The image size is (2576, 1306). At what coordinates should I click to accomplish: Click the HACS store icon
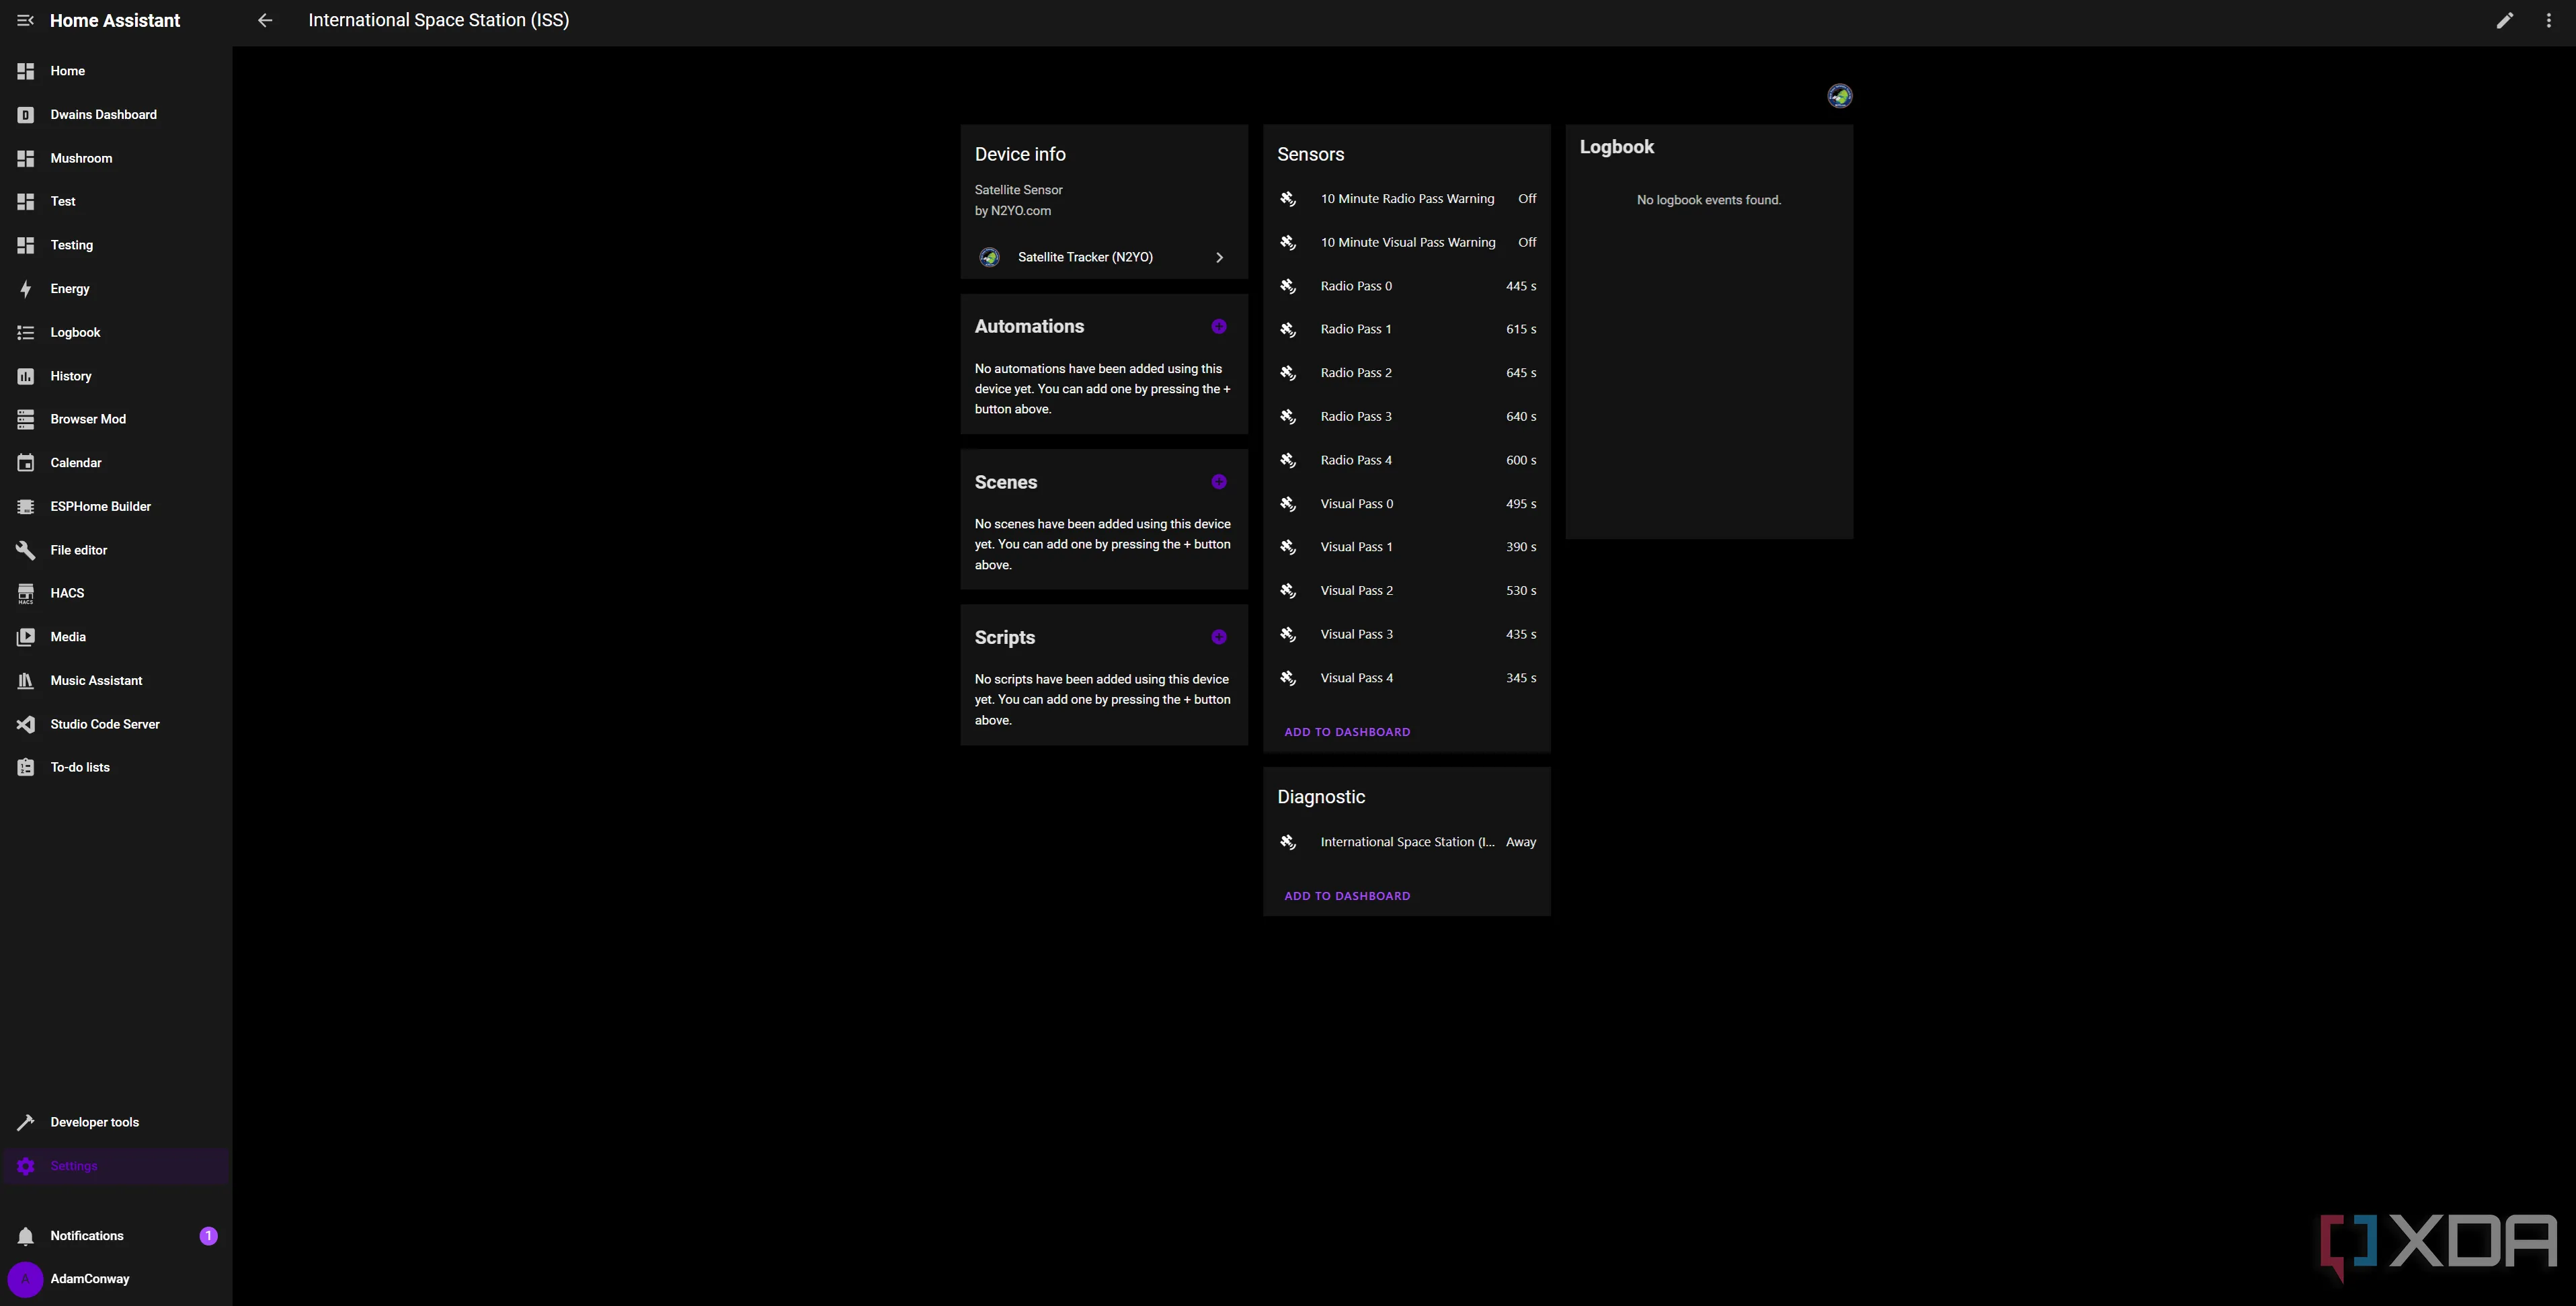(x=26, y=594)
